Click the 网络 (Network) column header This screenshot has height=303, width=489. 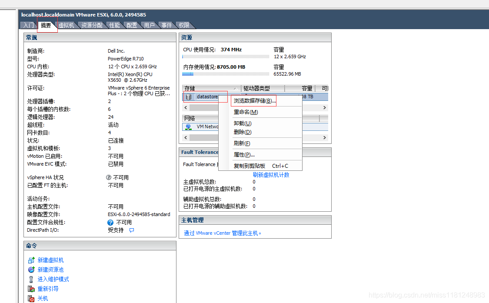click(200, 118)
